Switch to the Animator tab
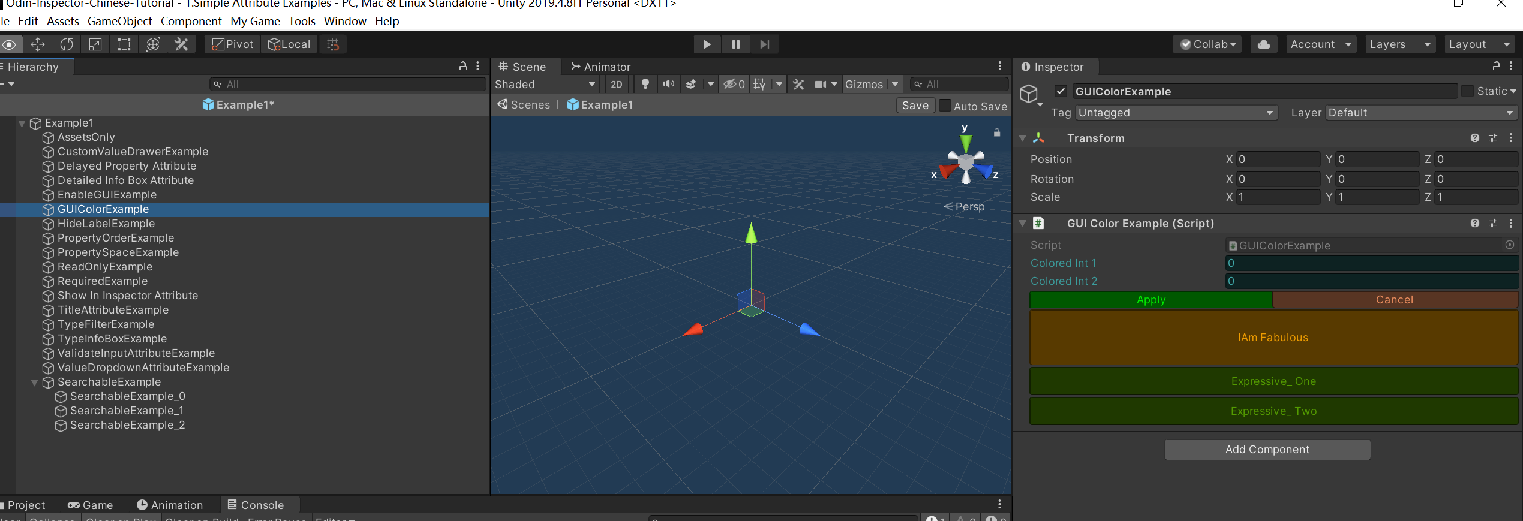 (600, 67)
